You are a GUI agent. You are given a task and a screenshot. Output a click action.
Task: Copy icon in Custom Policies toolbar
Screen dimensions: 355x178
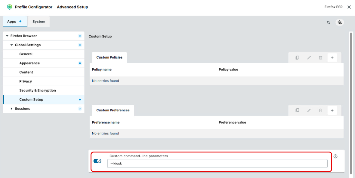click(297, 58)
